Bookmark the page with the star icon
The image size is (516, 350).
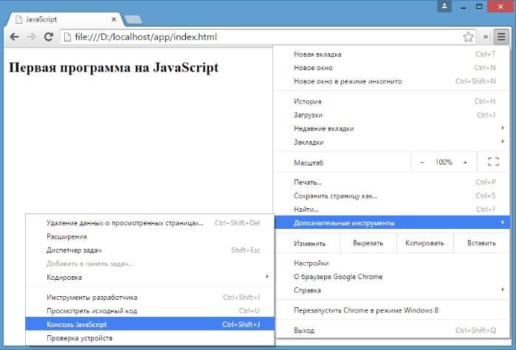click(x=468, y=37)
